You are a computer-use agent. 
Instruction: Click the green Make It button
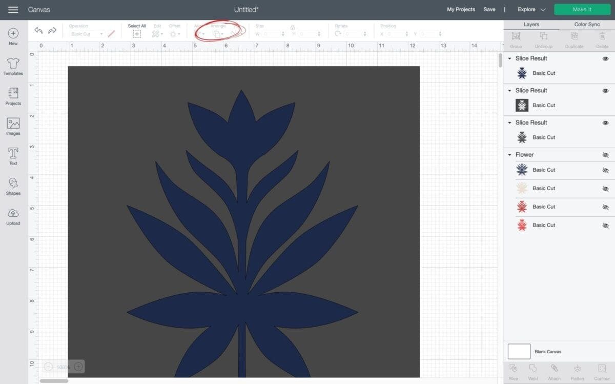(582, 10)
